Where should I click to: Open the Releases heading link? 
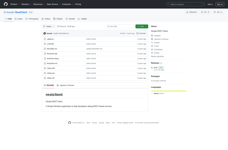pyautogui.click(x=157, y=63)
